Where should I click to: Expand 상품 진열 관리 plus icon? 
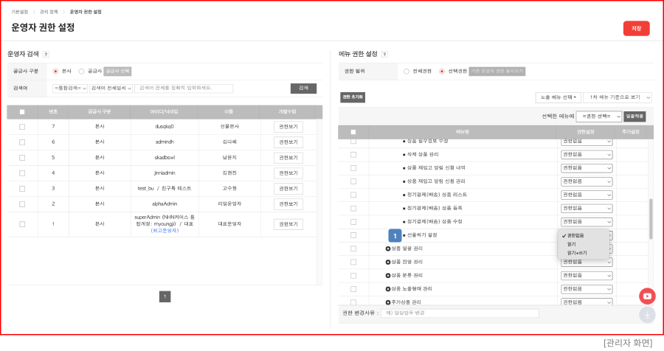tap(388, 262)
